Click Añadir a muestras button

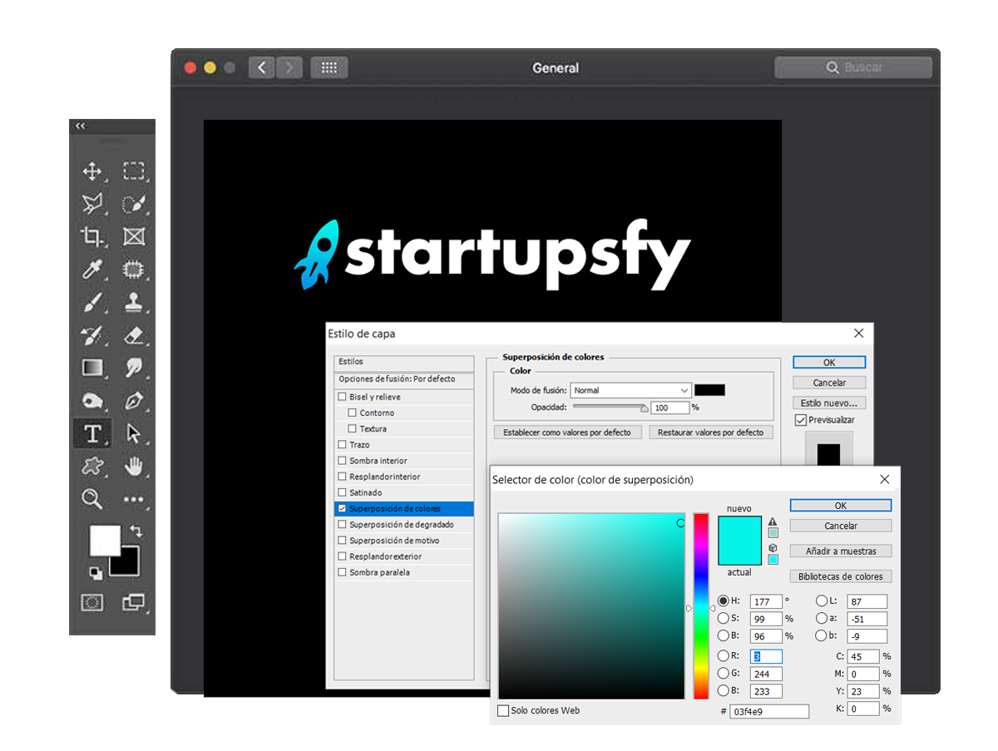840,551
